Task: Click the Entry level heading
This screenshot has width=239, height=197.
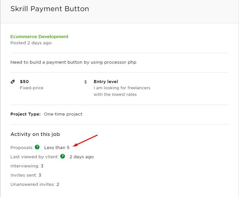Action: tap(106, 82)
